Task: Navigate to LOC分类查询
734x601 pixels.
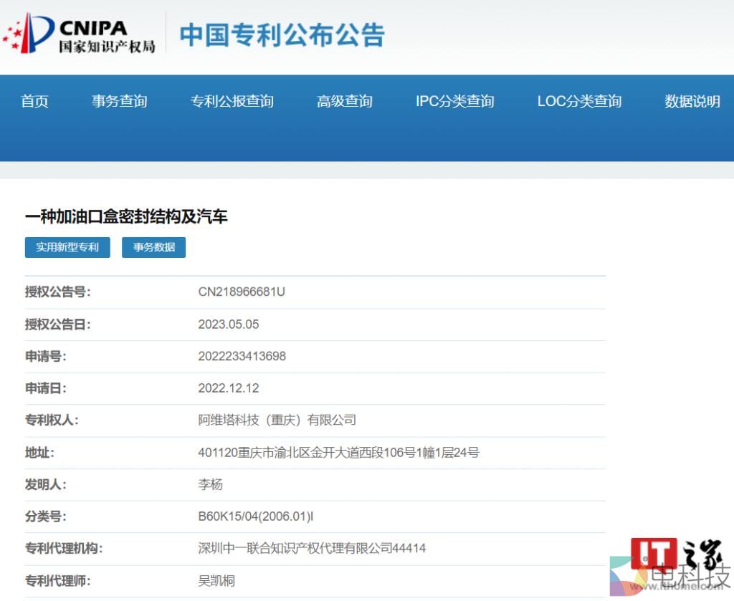Action: 579,102
